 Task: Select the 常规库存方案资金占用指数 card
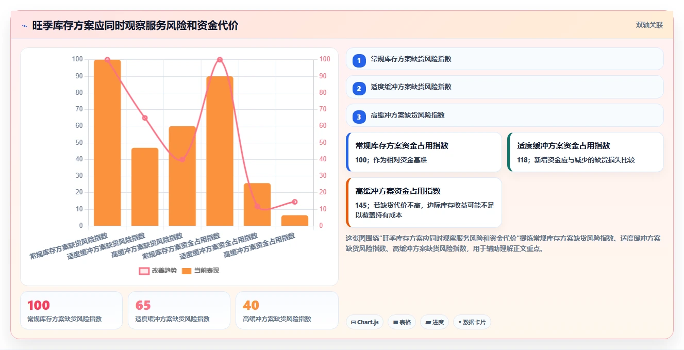pyautogui.click(x=424, y=152)
